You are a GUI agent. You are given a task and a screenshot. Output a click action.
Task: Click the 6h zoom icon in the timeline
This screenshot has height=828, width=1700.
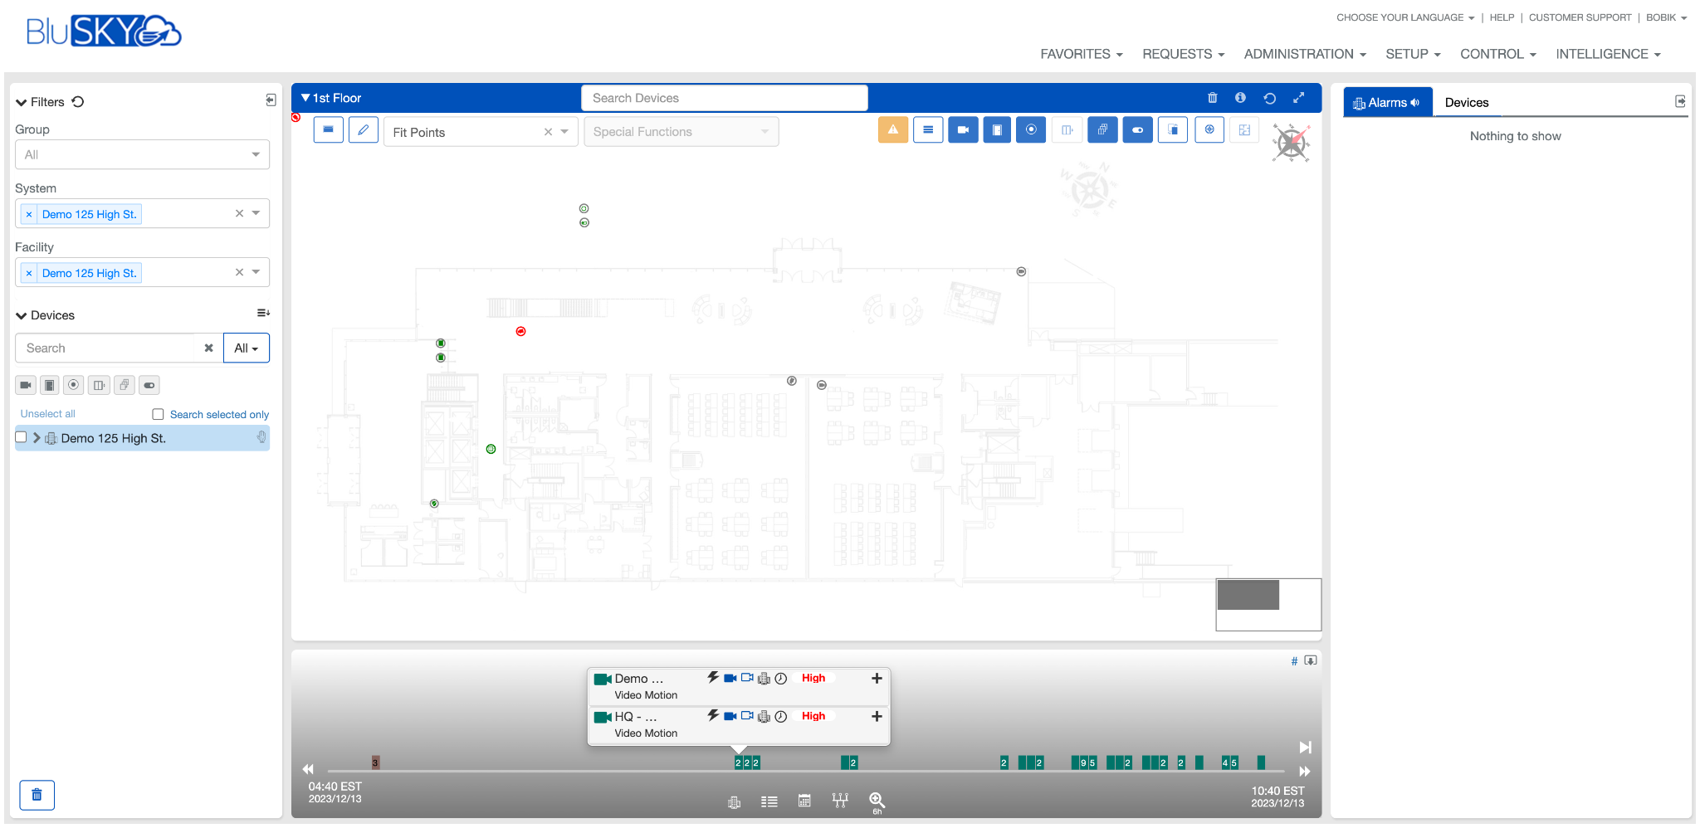click(877, 800)
